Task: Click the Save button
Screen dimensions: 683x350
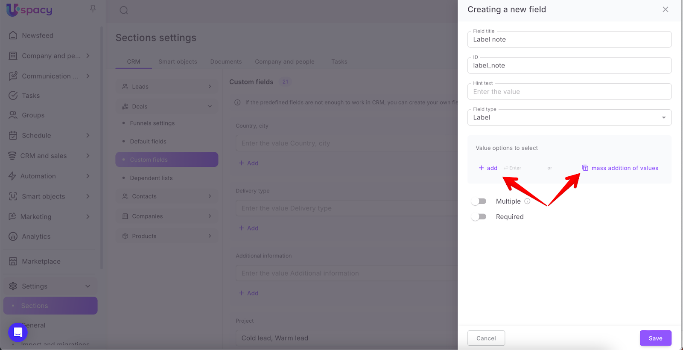Action: point(655,338)
